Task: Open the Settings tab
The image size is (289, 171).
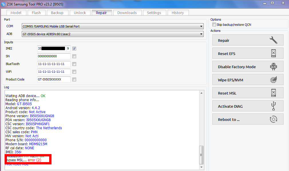Action: coord(154,13)
